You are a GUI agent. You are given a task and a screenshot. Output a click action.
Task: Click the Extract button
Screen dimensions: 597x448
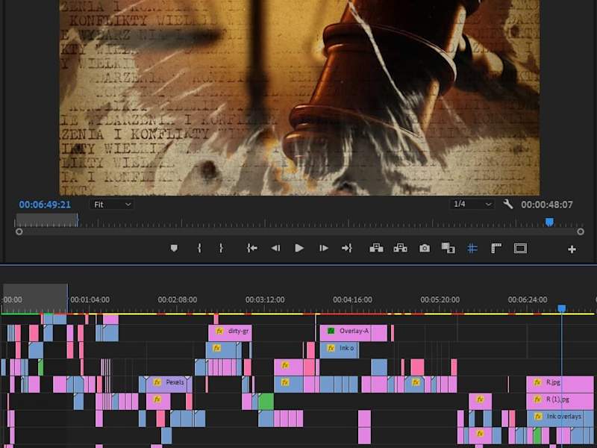(400, 249)
